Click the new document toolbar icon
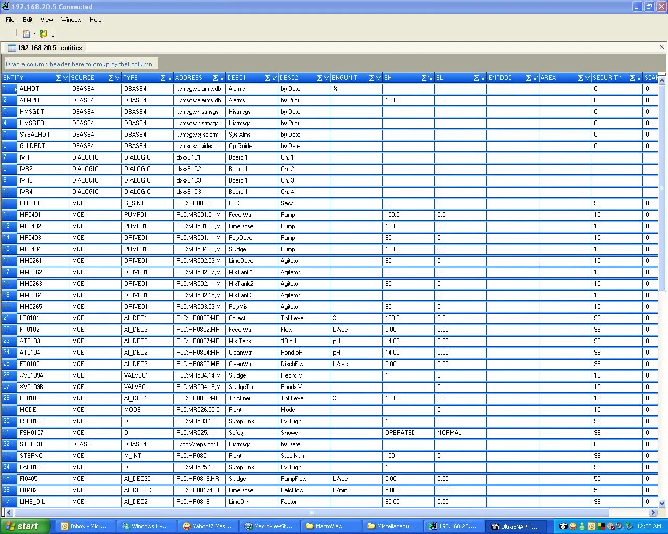The image size is (668, 534). pyautogui.click(x=26, y=33)
